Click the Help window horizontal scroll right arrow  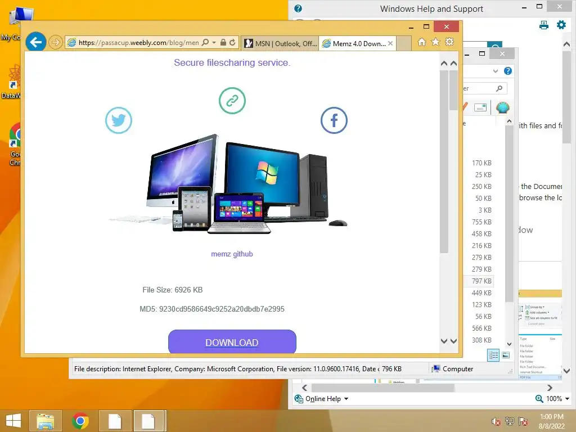550,388
